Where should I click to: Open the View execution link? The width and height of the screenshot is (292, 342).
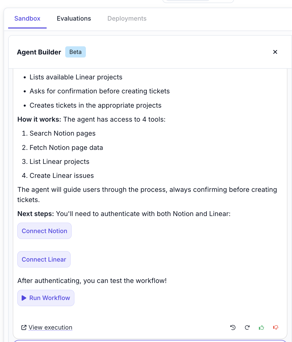50,327
